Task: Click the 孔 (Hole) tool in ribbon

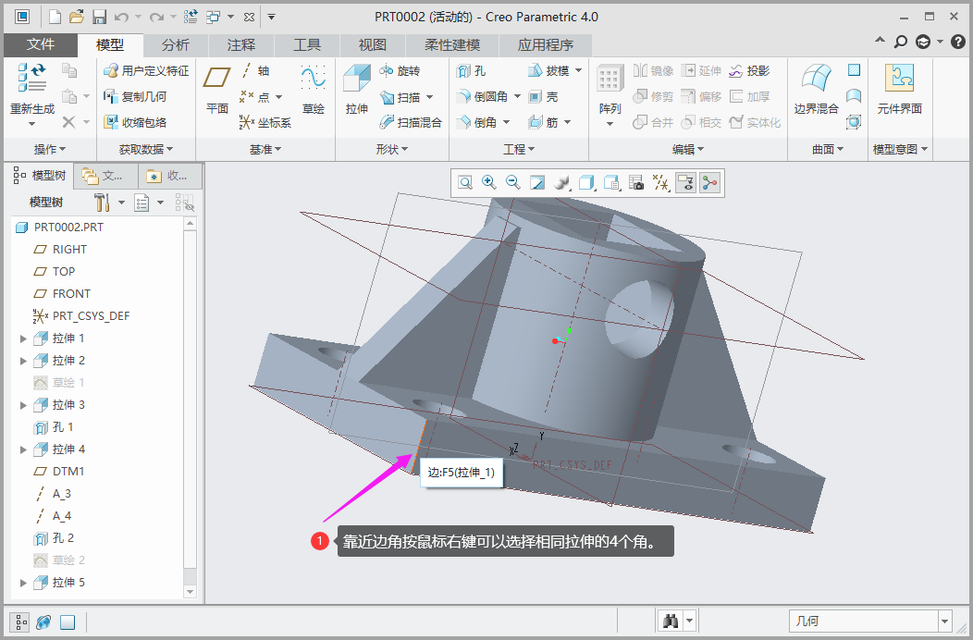Action: pos(471,70)
